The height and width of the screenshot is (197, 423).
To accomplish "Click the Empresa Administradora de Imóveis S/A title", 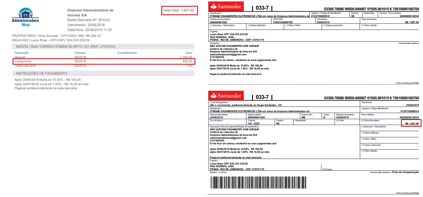I will (x=90, y=13).
